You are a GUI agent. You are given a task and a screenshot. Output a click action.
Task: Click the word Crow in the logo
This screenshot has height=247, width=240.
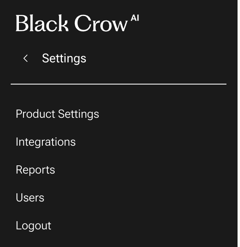point(101,23)
